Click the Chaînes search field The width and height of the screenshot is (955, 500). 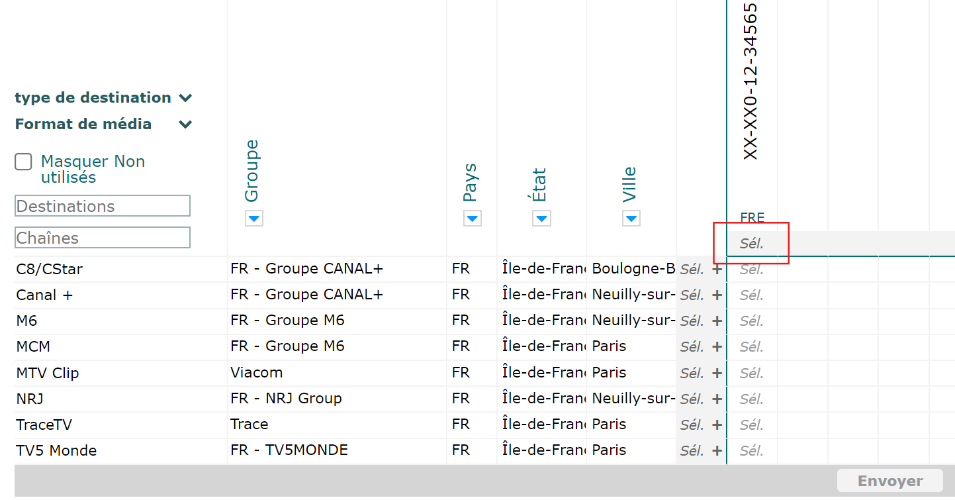(x=103, y=238)
